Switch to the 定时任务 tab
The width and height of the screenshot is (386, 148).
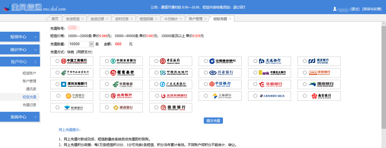(122, 19)
